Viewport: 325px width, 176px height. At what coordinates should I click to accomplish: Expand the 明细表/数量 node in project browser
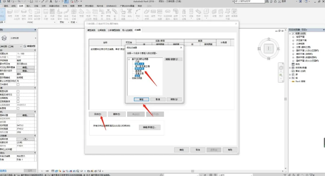(290, 68)
